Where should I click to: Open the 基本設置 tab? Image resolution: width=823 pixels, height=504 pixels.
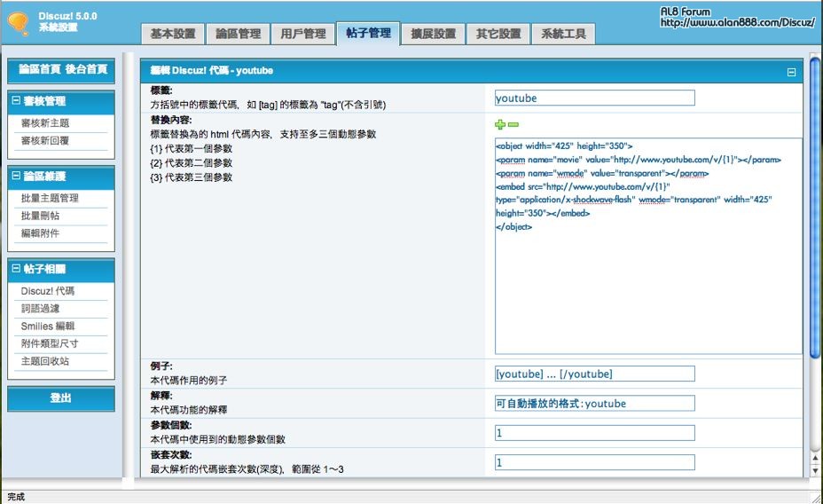click(x=173, y=34)
